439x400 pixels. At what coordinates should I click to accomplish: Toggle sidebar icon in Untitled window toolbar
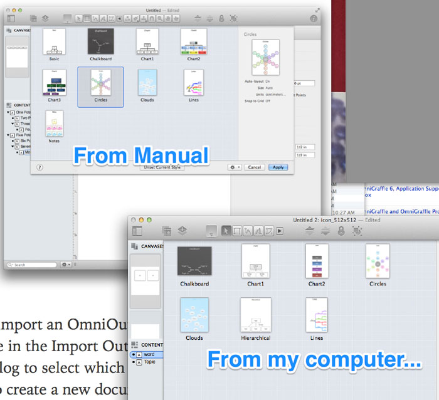click(11, 18)
